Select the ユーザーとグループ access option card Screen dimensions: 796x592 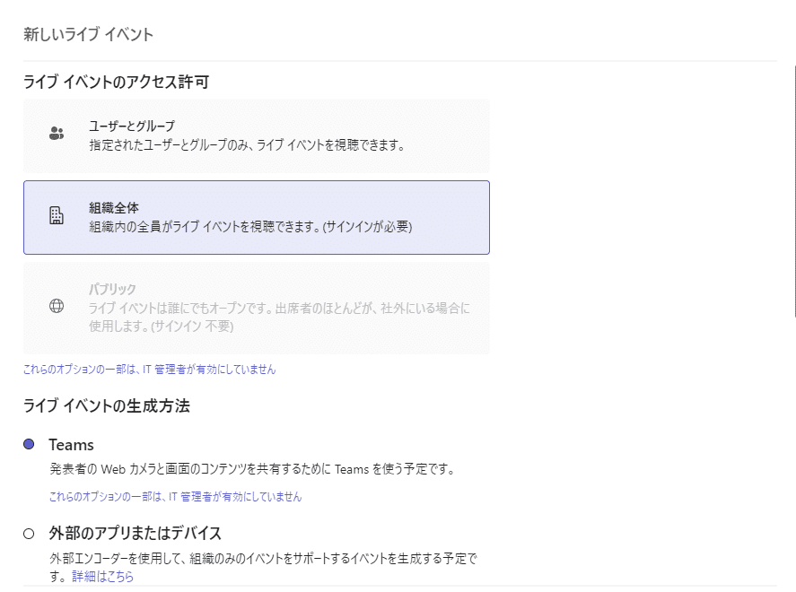tap(257, 136)
